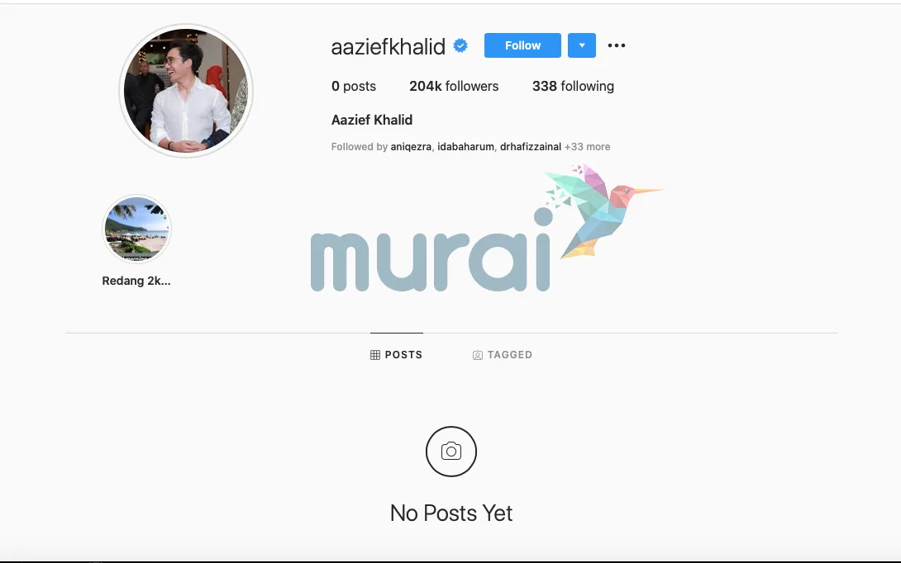The width and height of the screenshot is (901, 563).
Task: Open follower idabaharum's profile
Action: pos(465,147)
